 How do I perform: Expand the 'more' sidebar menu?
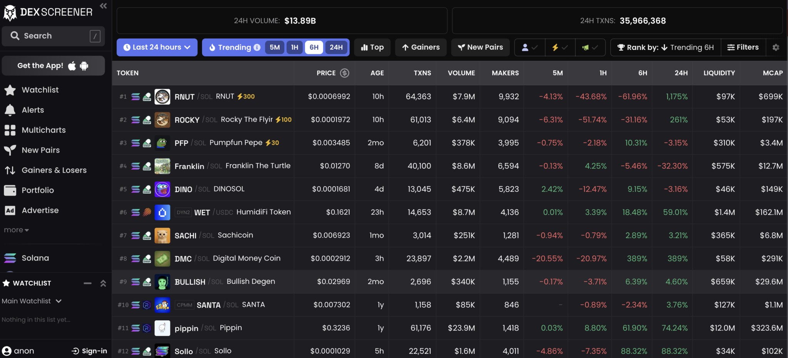pos(17,230)
